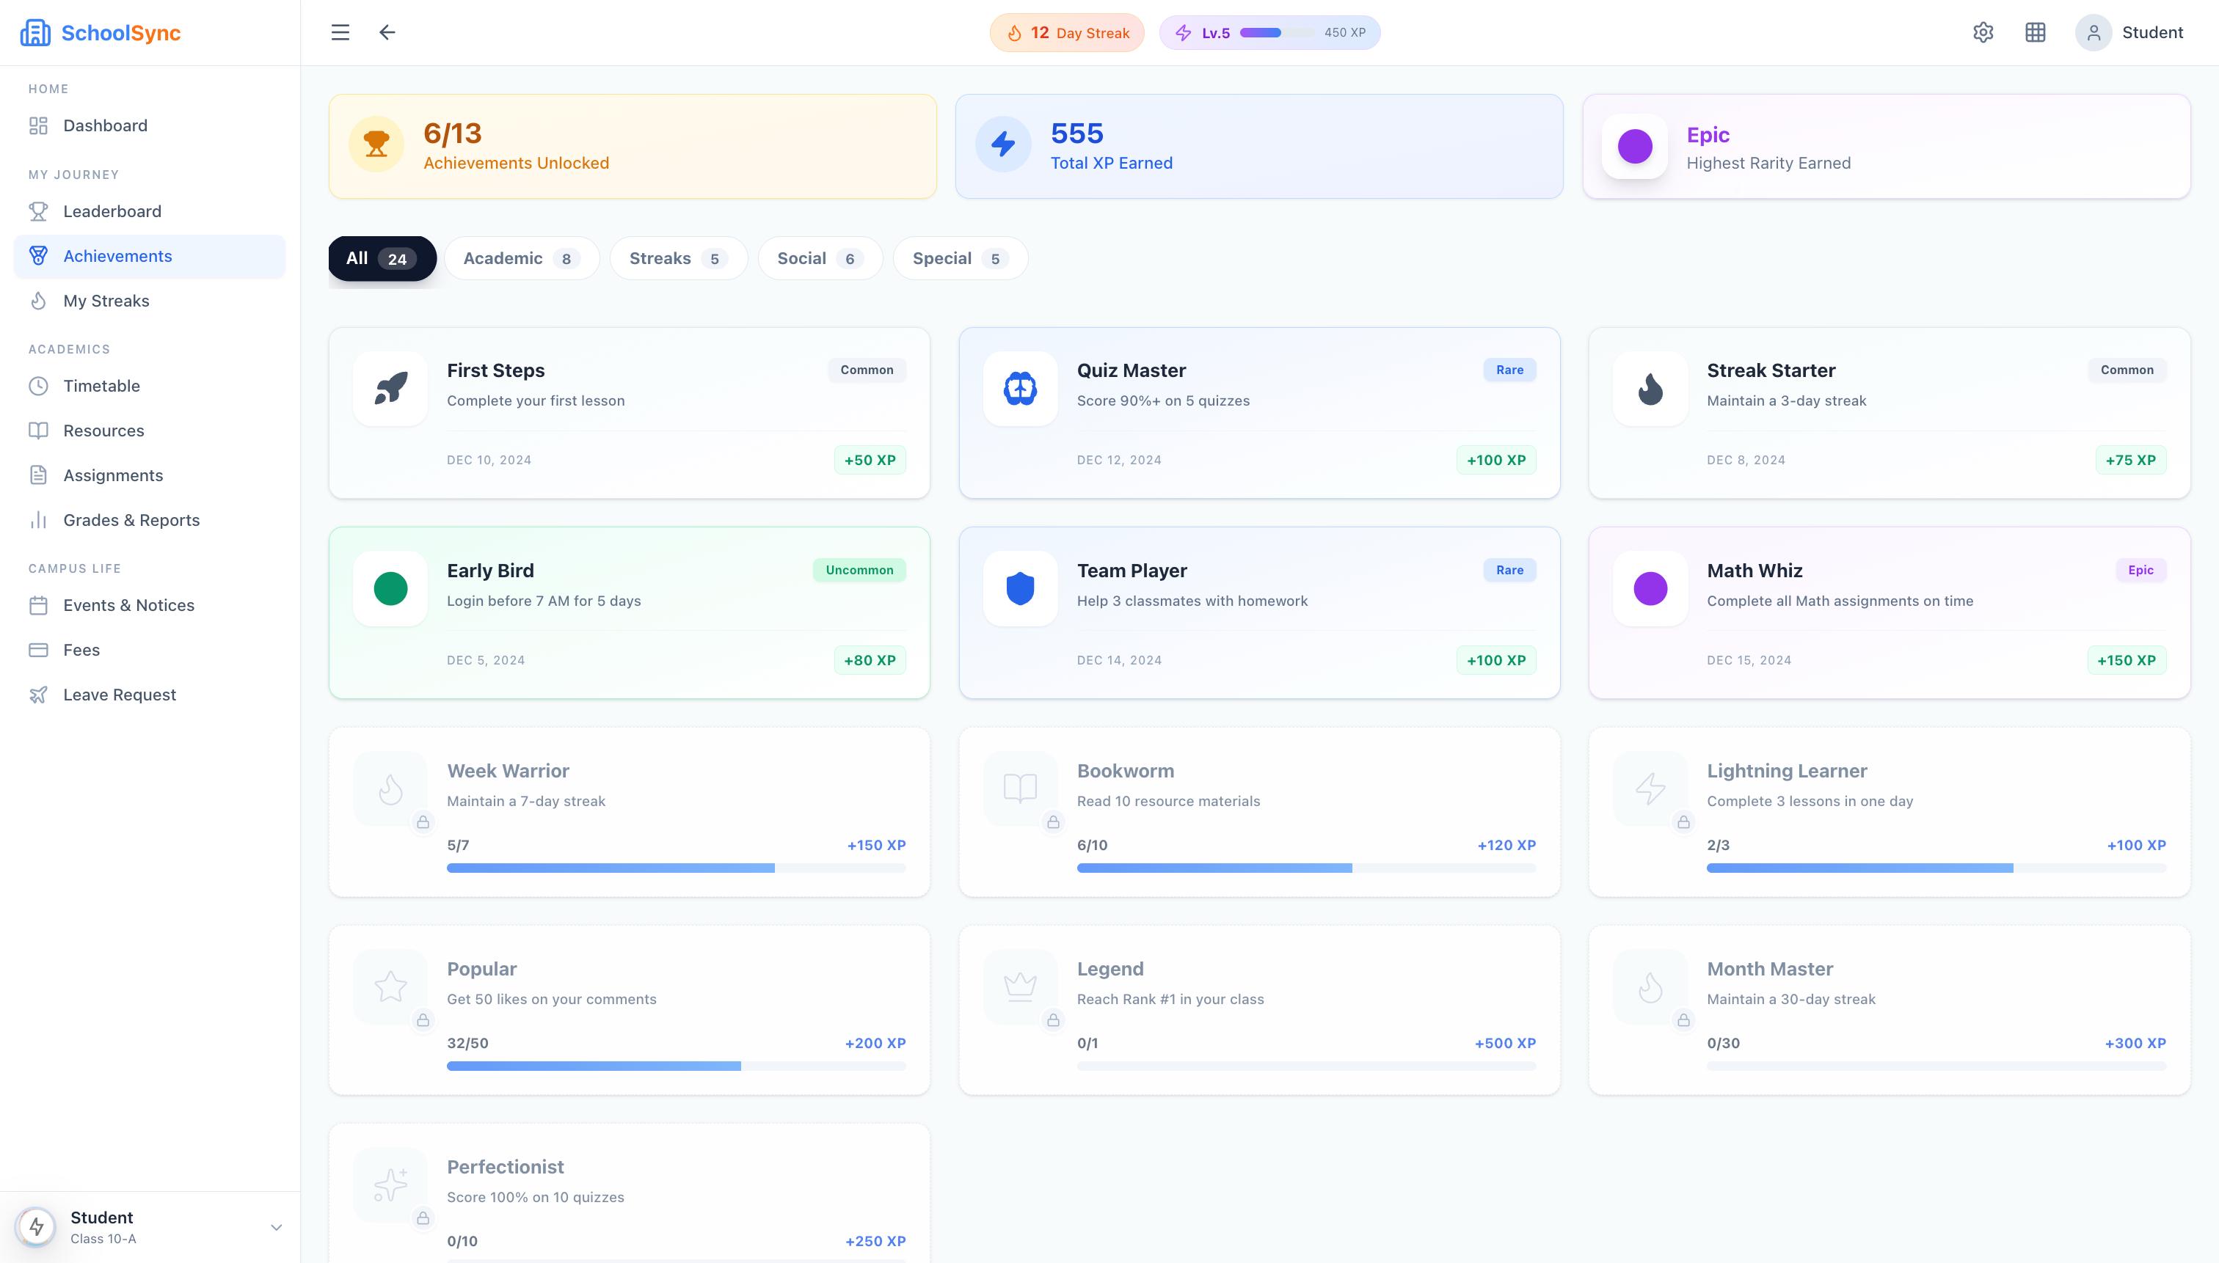Click the SchoolSync logo

(101, 33)
